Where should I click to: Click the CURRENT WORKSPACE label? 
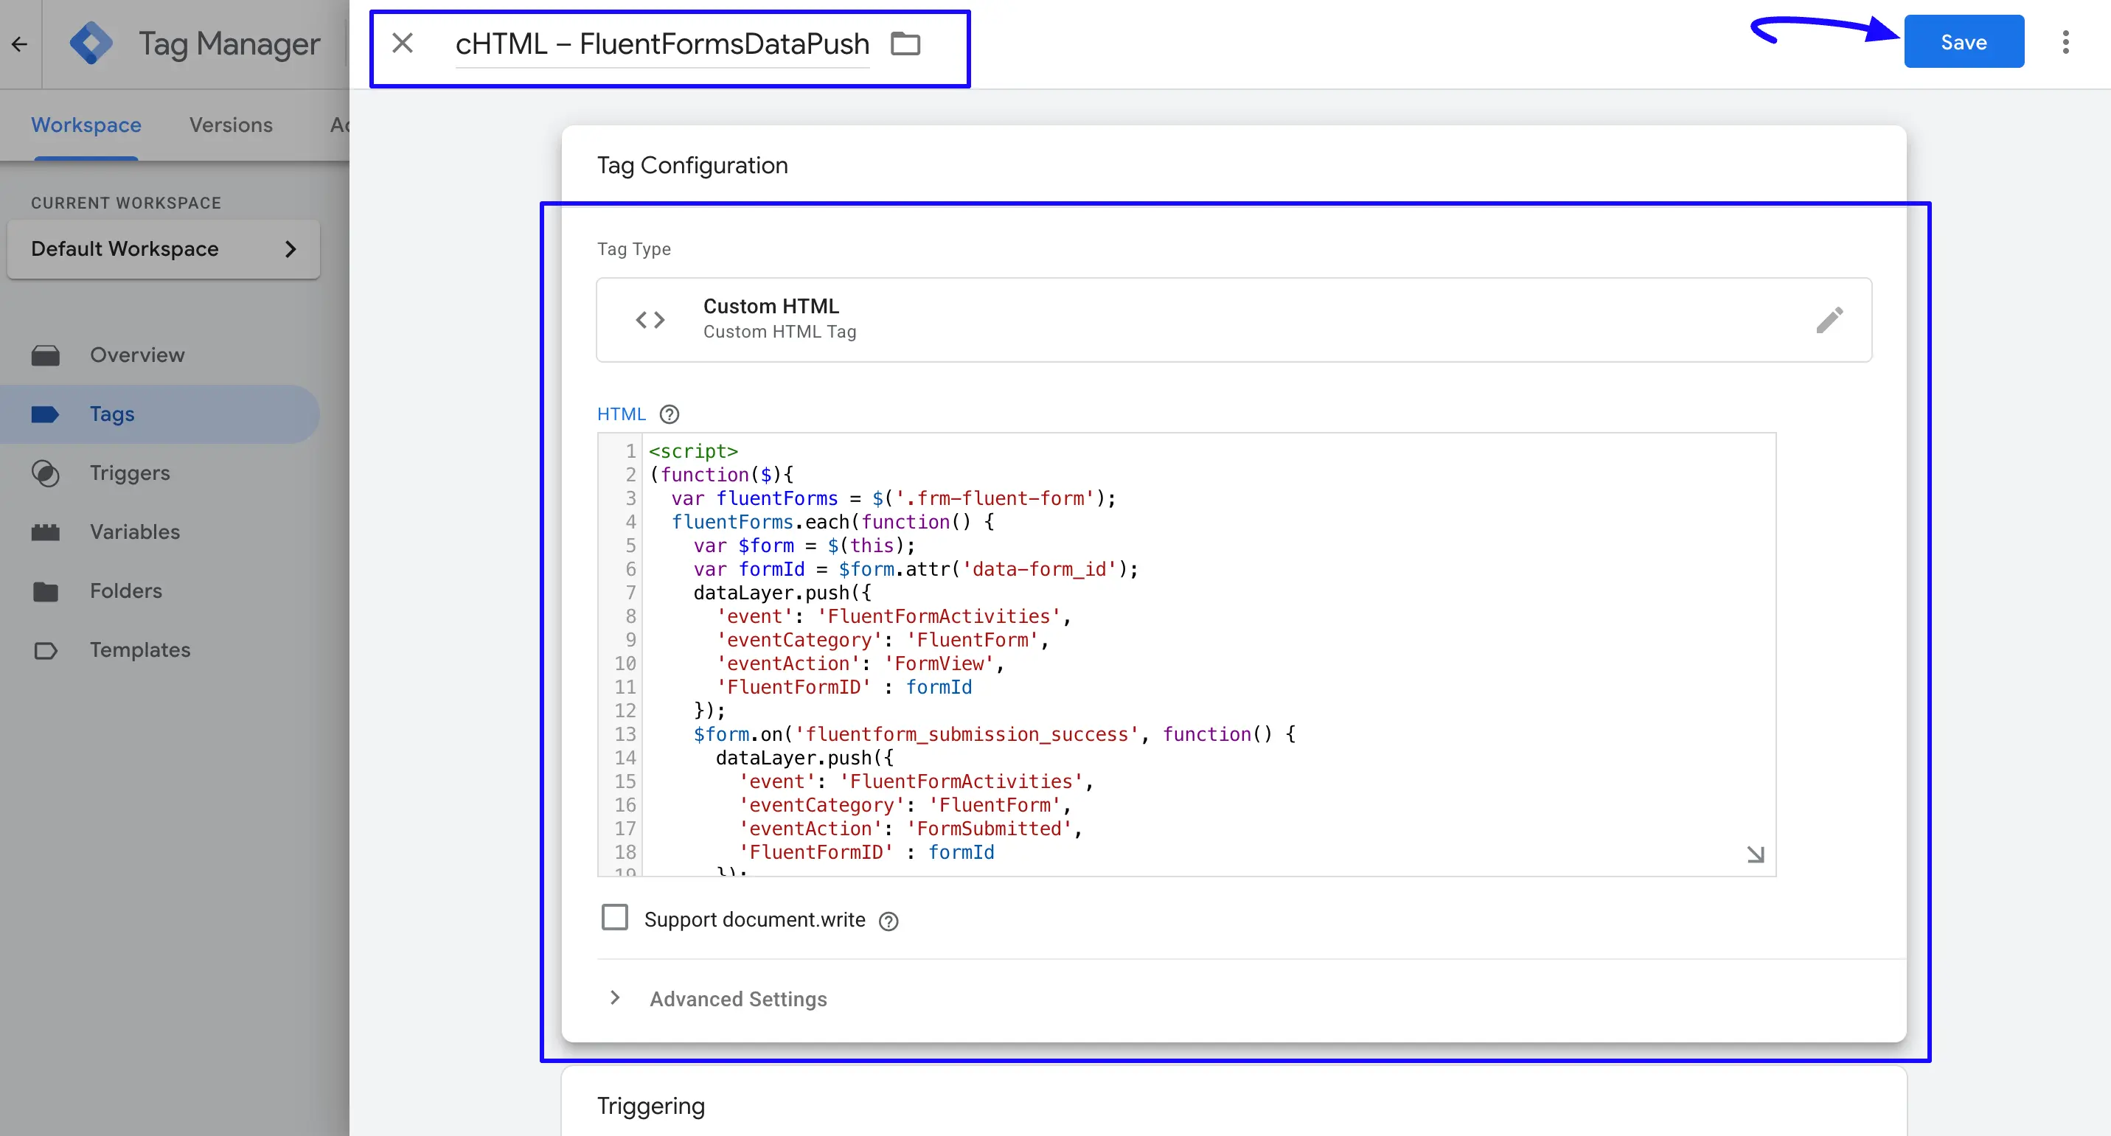pos(126,203)
